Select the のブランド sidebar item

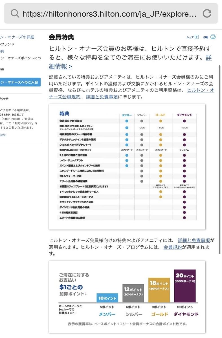[7, 44]
